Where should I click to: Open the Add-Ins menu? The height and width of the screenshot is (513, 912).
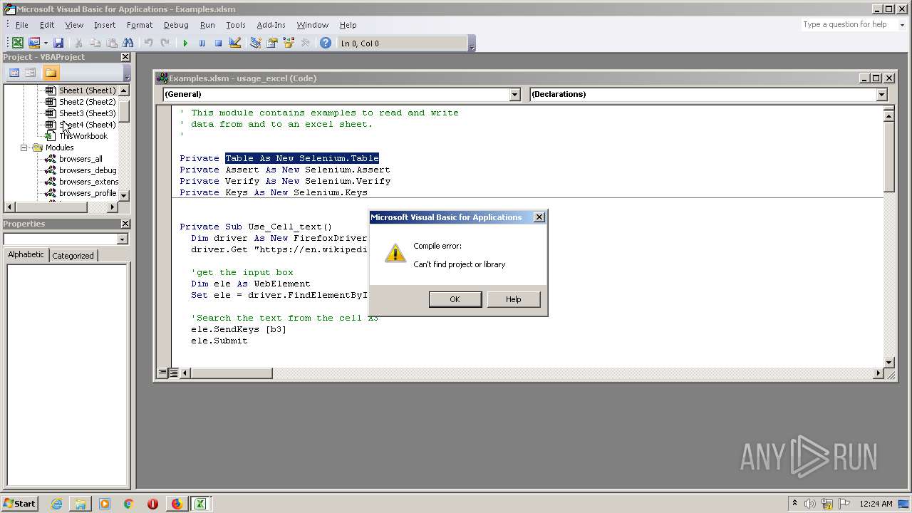point(271,25)
